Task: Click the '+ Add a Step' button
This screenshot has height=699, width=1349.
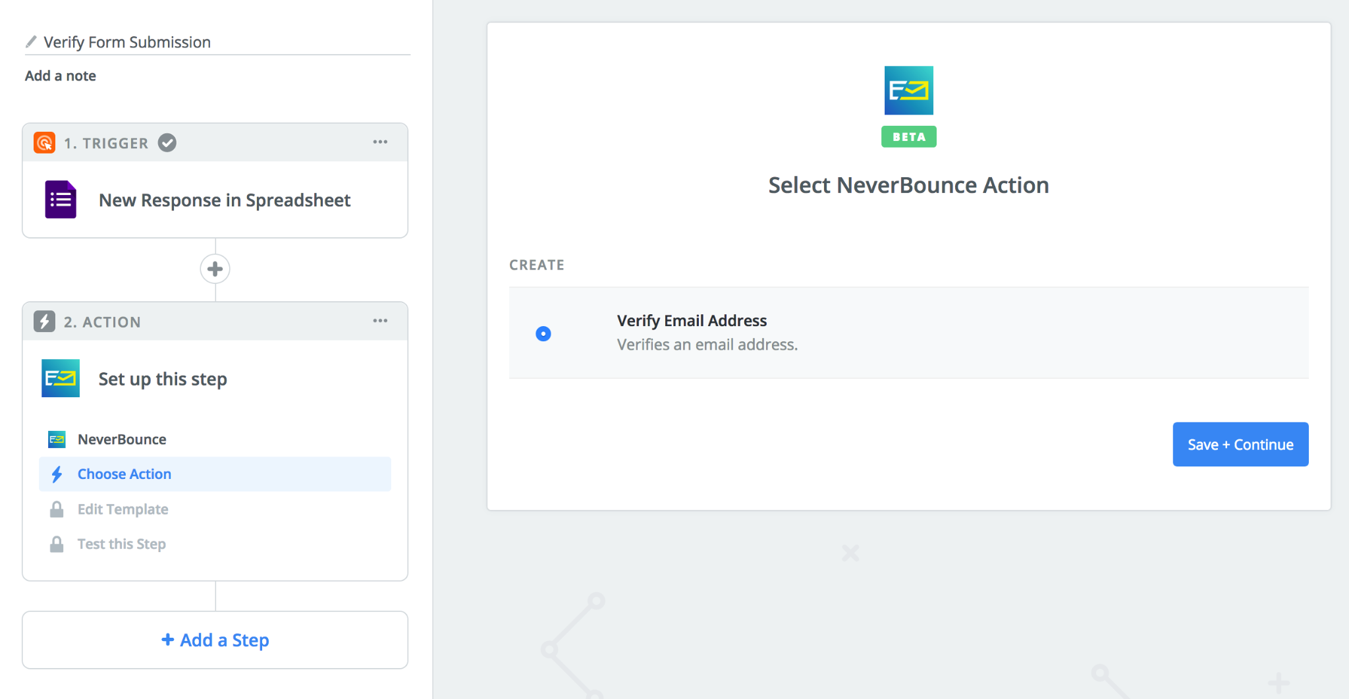Action: coord(215,640)
